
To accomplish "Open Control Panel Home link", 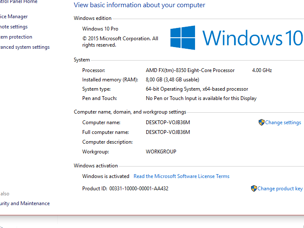I will click(19, 2).
